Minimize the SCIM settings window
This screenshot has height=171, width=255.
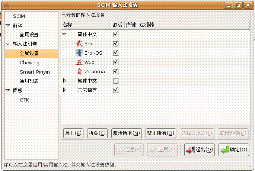coord(229,5)
